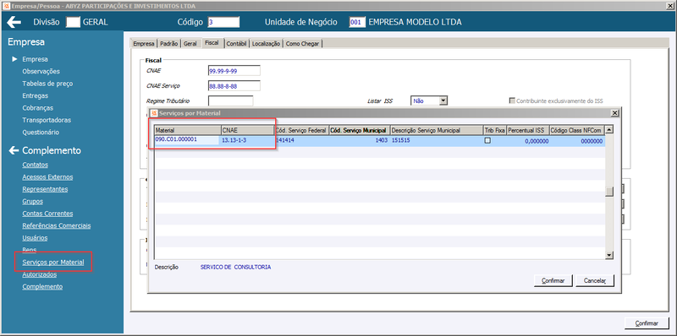Select Empresa in the sidebar menu
Screen dimensions: 677x336
click(x=35, y=59)
